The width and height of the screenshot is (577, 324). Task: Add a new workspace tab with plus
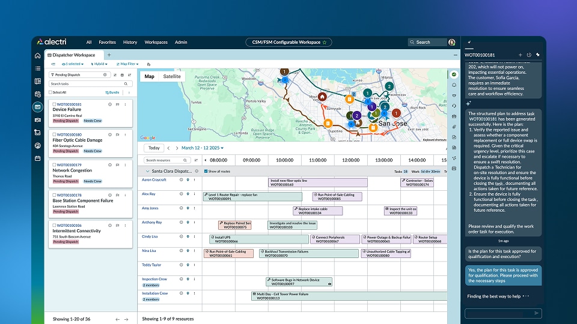click(x=109, y=55)
